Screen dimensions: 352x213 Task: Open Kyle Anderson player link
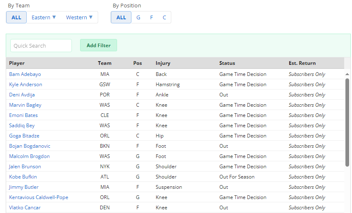tap(25, 84)
